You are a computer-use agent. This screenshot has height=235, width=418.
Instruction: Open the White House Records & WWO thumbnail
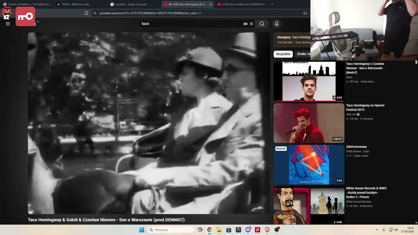[309, 206]
